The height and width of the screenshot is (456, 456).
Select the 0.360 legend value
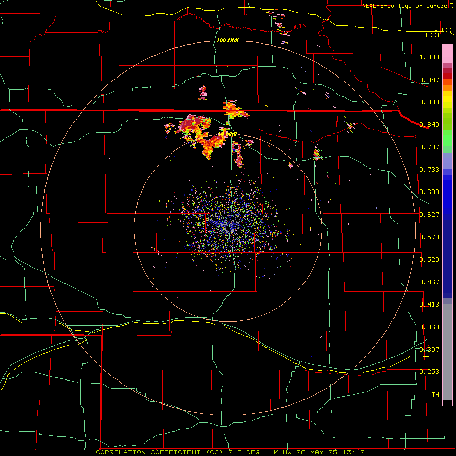point(429,327)
